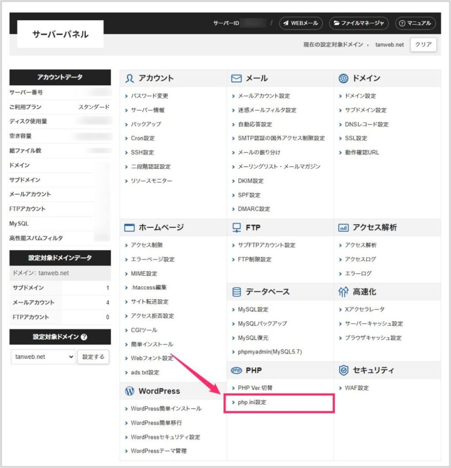Click the セキュリティ shield category icon
The image size is (451, 468).
tap(344, 370)
